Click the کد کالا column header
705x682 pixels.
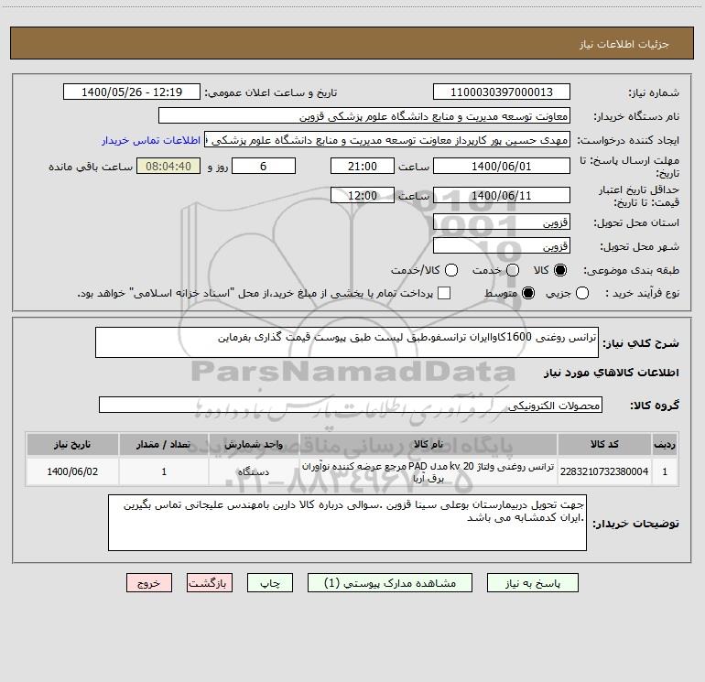click(604, 444)
